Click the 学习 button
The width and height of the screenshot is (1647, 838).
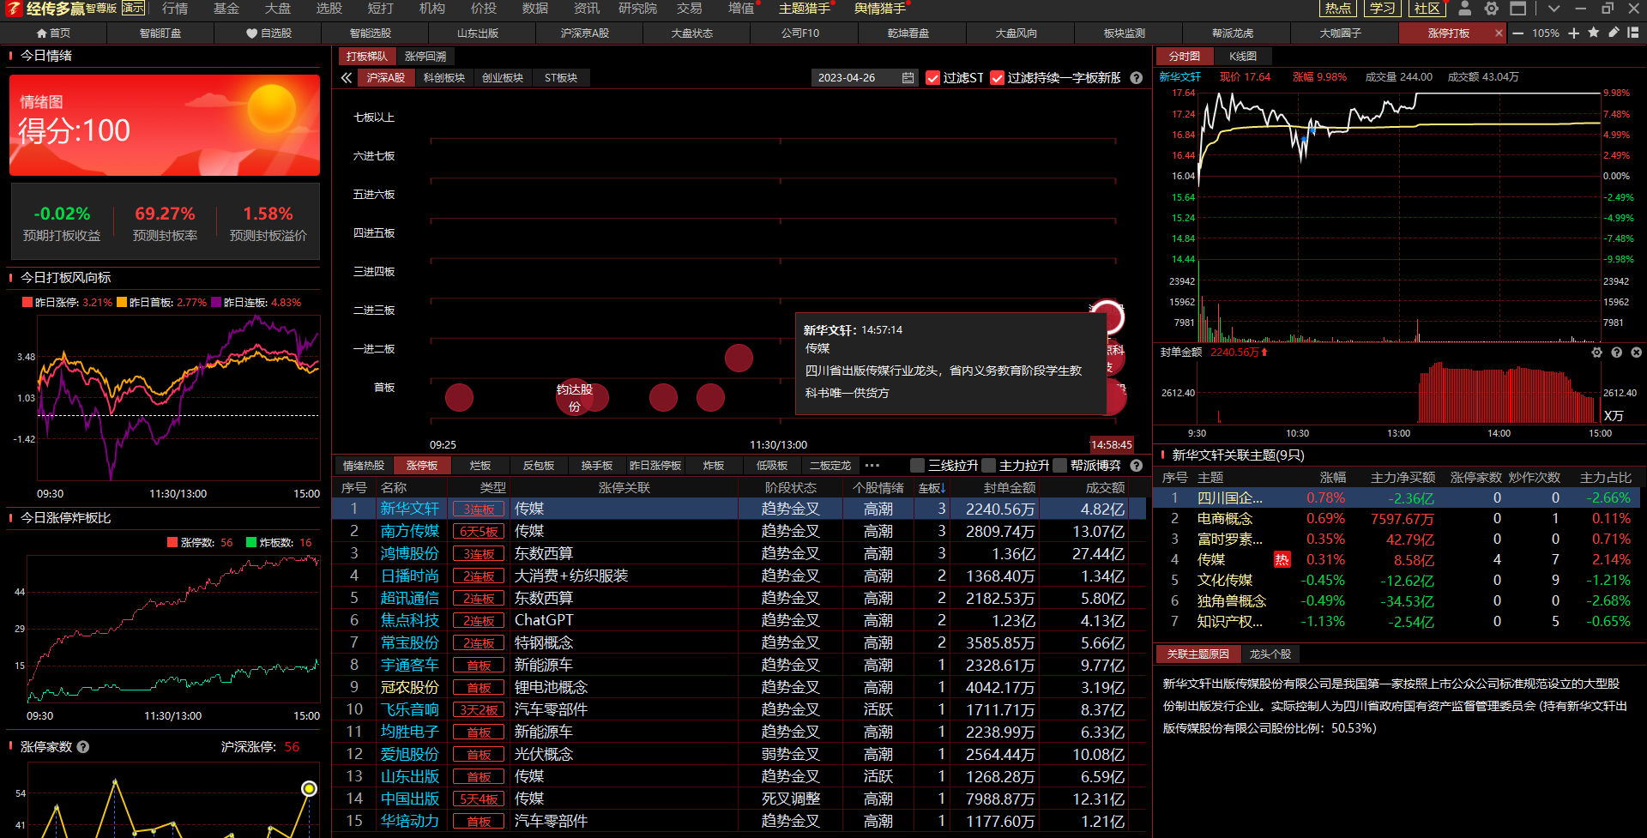pos(1383,9)
